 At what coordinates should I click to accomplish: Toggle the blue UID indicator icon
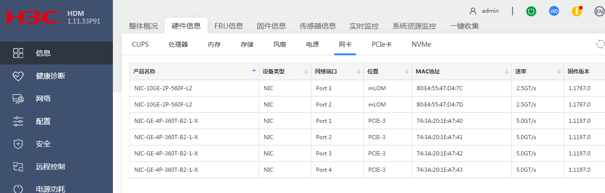554,11
